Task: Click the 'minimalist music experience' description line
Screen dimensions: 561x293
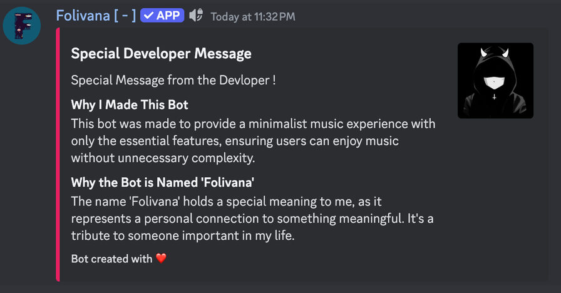Action: (x=253, y=123)
